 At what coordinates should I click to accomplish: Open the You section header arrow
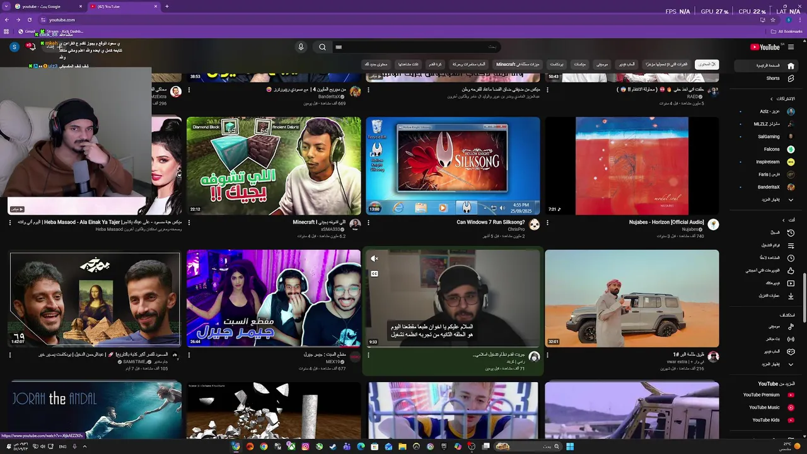click(x=784, y=220)
